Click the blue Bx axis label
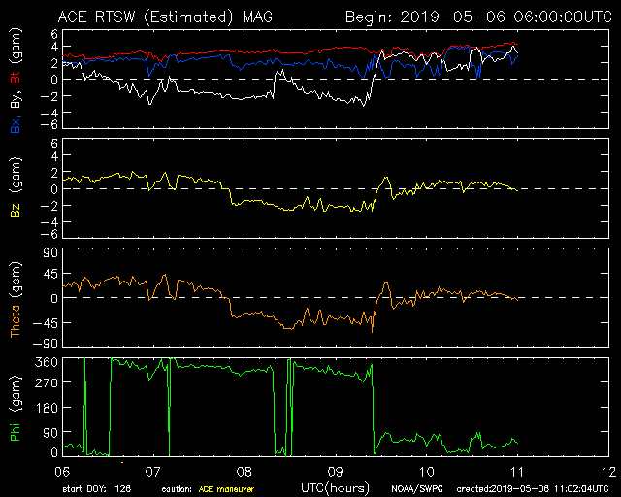This screenshot has width=621, height=497. tap(16, 125)
